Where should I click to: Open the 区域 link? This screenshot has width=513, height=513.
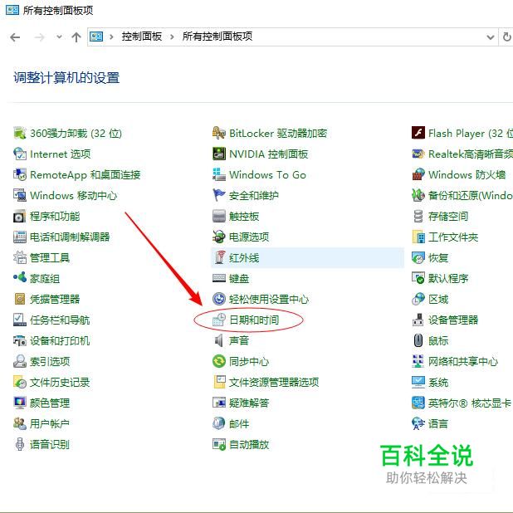coord(438,299)
